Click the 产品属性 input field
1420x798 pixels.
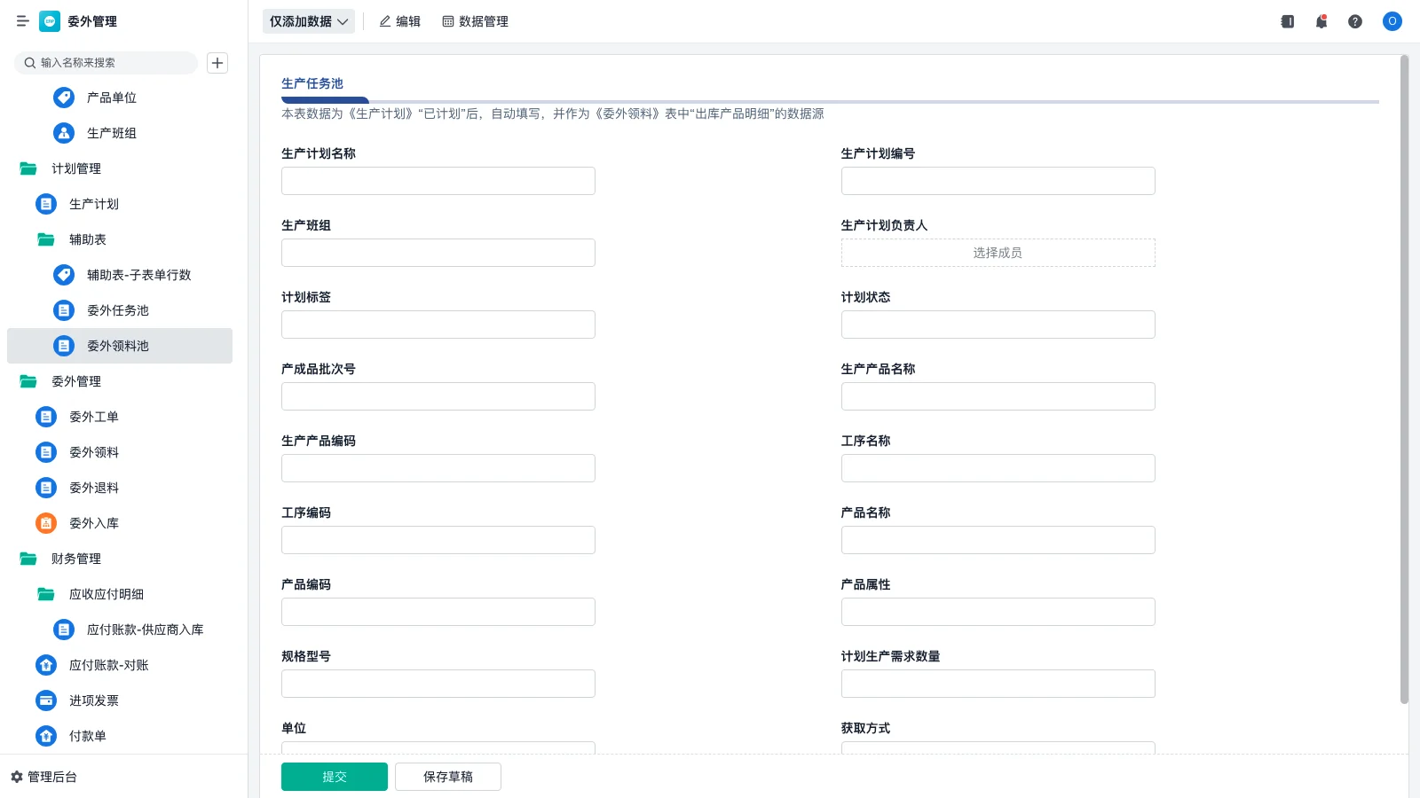pyautogui.click(x=998, y=612)
